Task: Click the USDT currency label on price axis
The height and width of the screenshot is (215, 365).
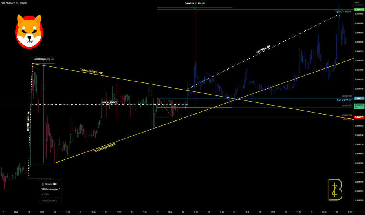Action: click(x=357, y=2)
